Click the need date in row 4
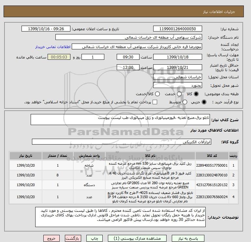The height and width of the screenshot is (242, 251). tap(26, 197)
